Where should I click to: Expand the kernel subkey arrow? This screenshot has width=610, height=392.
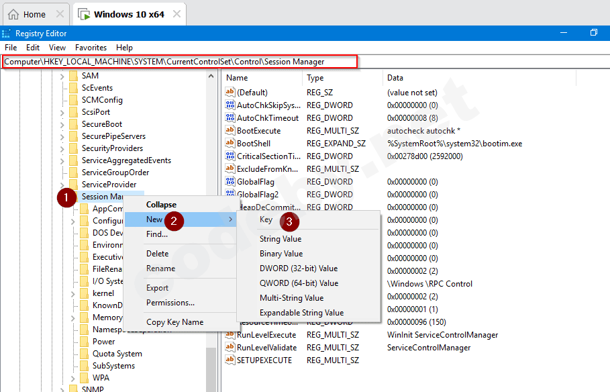(73, 293)
